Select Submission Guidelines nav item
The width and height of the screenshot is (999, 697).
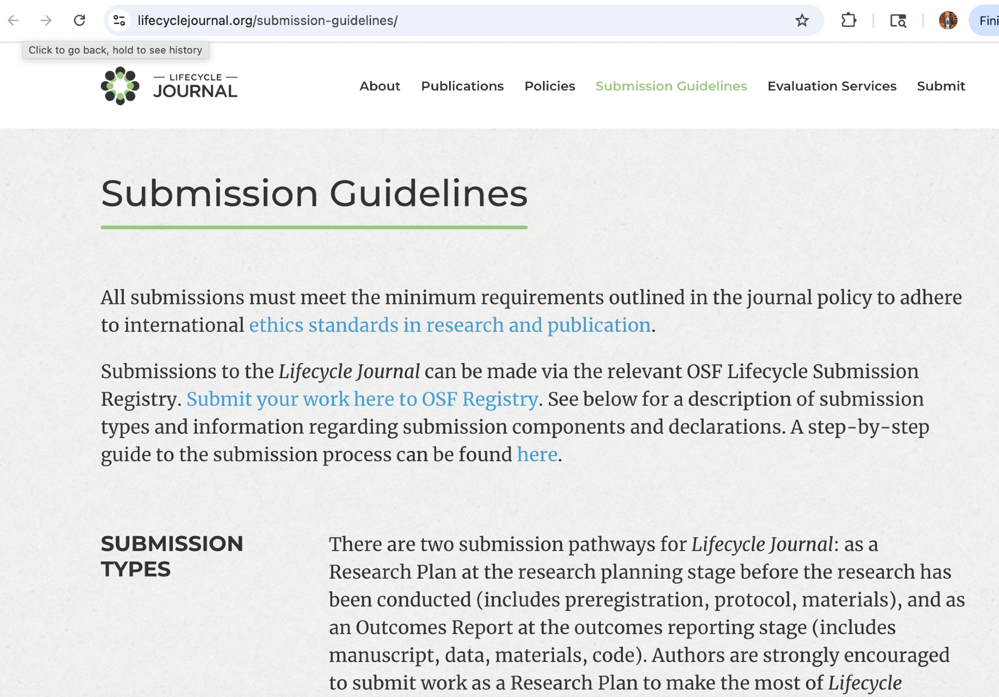click(671, 86)
